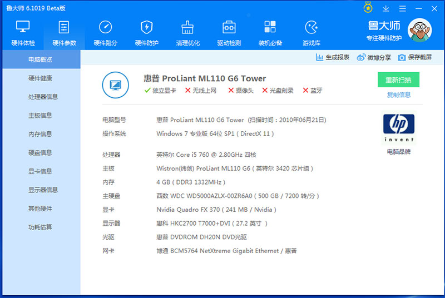Open the 硬件体检 hardware checkup section

coord(23,33)
